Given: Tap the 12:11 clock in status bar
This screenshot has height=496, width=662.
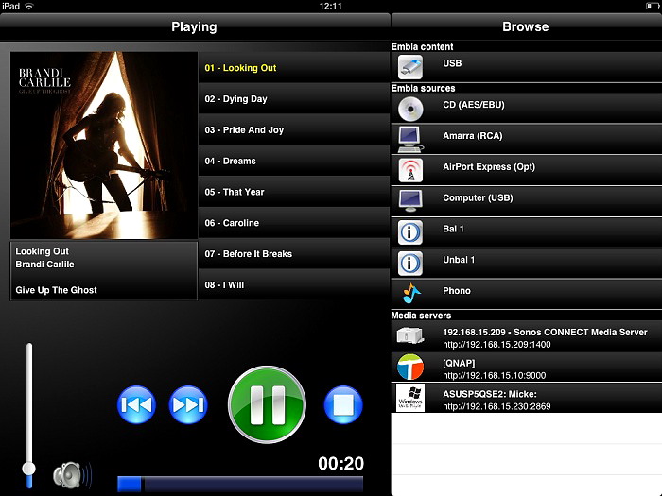Looking at the screenshot, I should click(331, 6).
